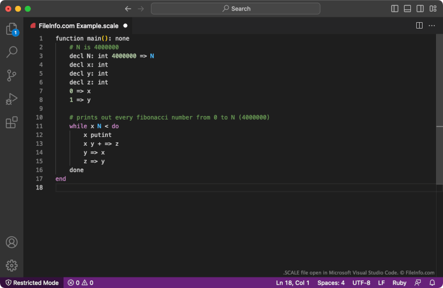Open the Ruby language mode selector

[399, 283]
